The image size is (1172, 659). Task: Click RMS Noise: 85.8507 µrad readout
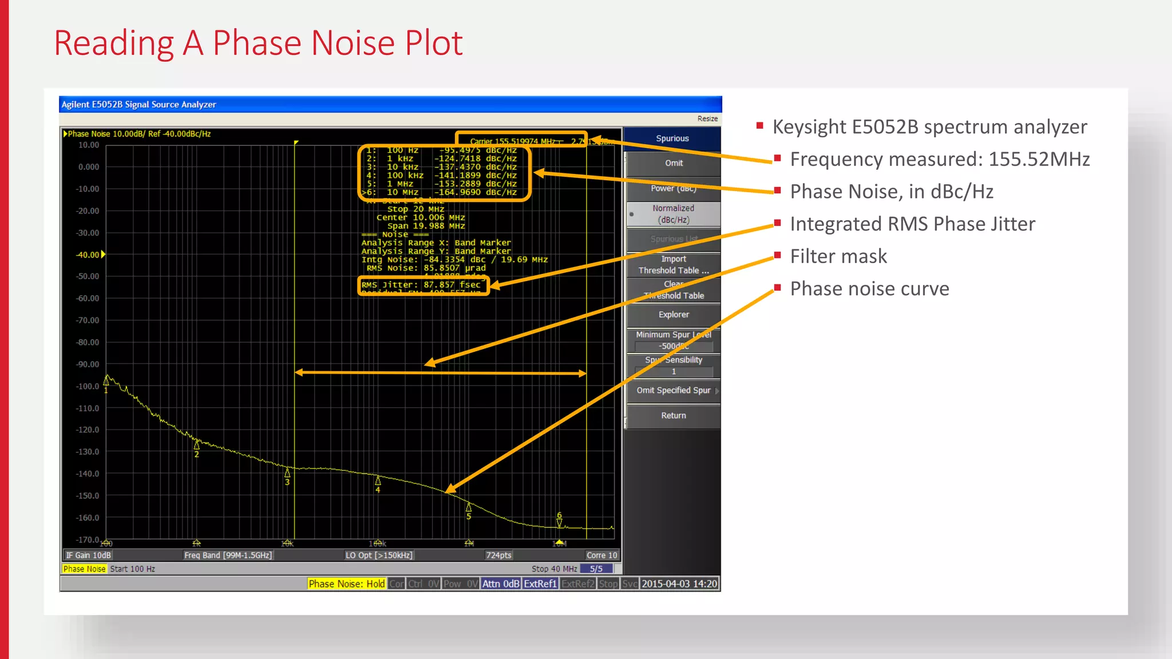[x=426, y=268]
